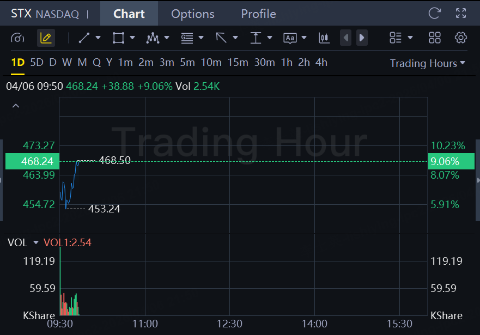480x335 pixels.
Task: Step to the next drawing tools
Action: (361, 38)
